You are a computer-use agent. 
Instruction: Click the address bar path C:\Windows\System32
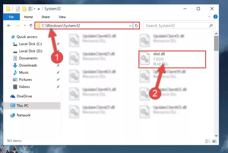[61, 26]
